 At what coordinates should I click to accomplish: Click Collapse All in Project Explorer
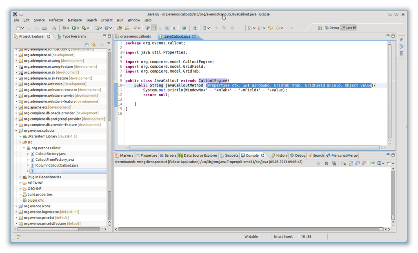(x=87, y=44)
